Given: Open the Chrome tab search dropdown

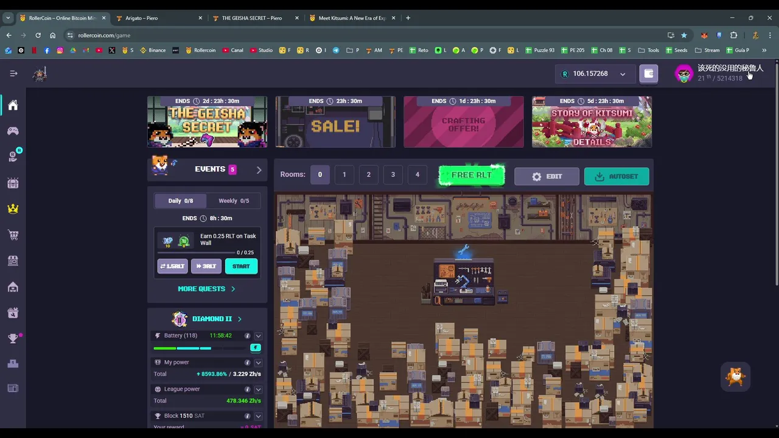Looking at the screenshot, I should (8, 18).
